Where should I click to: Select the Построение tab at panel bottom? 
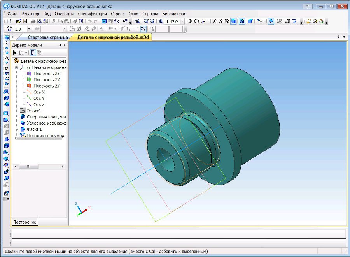click(x=24, y=222)
